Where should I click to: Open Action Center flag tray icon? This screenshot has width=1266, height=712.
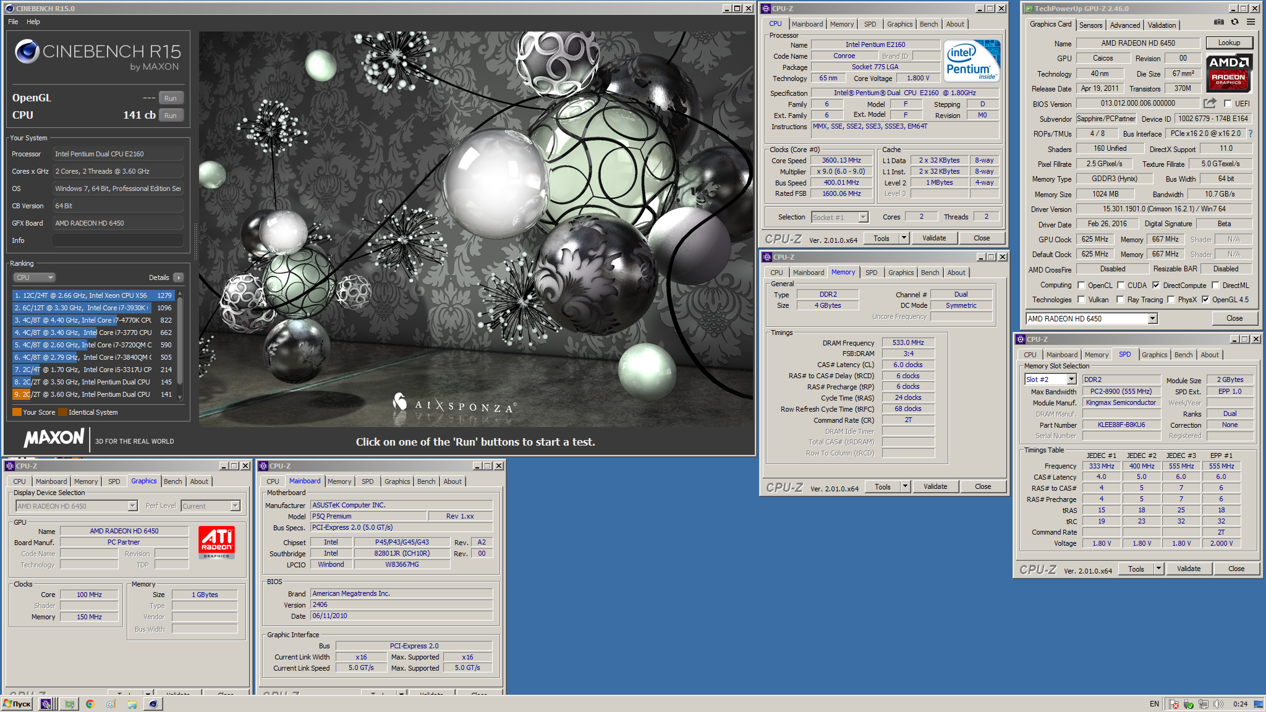1173,704
